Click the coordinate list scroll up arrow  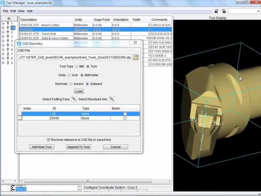pos(79,187)
